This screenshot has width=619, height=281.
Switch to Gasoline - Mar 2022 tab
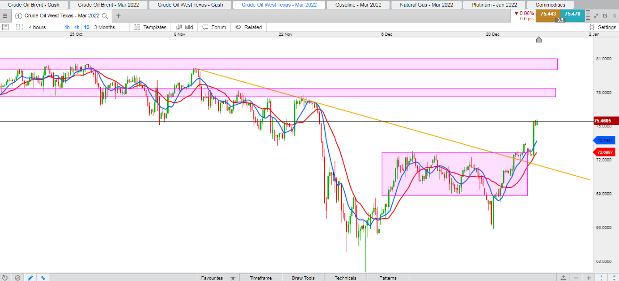[358, 5]
